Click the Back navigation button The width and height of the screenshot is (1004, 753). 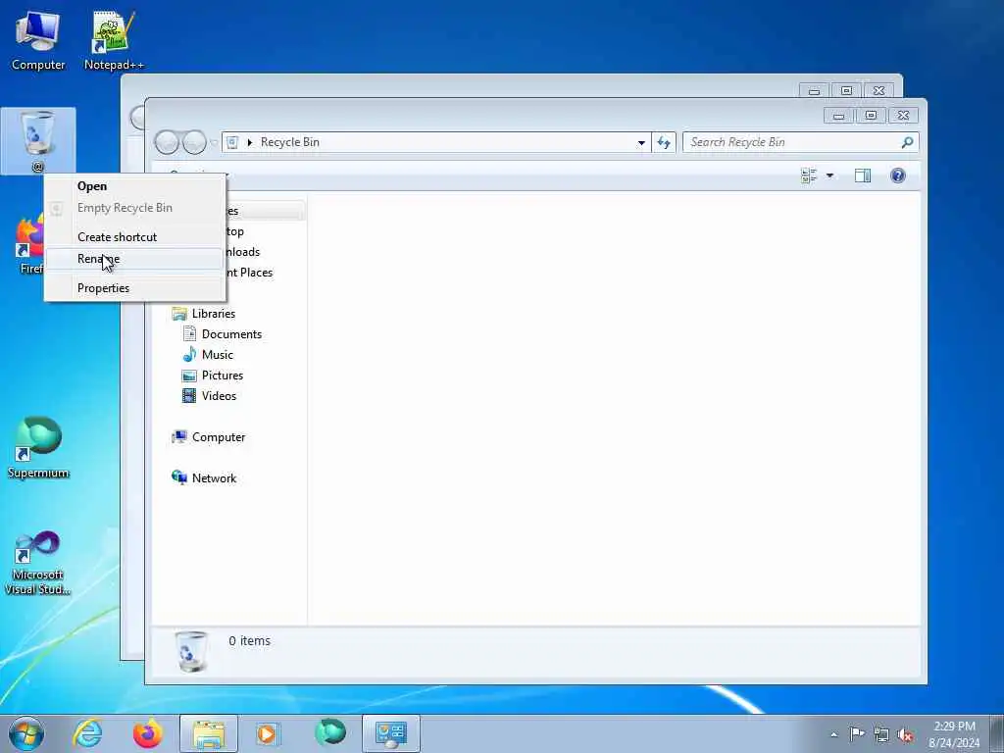click(x=167, y=142)
